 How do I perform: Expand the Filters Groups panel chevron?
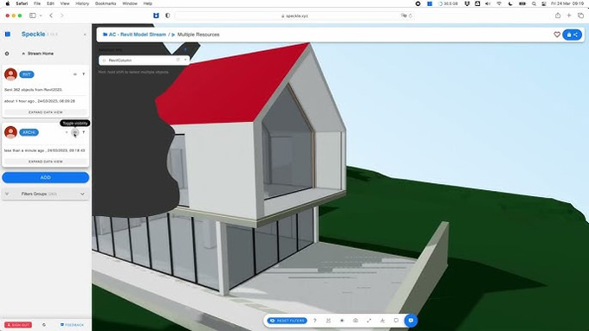coord(82,194)
